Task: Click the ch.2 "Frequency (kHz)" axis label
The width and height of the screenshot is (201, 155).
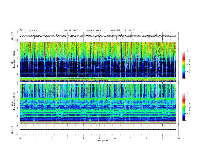Action: (14, 101)
